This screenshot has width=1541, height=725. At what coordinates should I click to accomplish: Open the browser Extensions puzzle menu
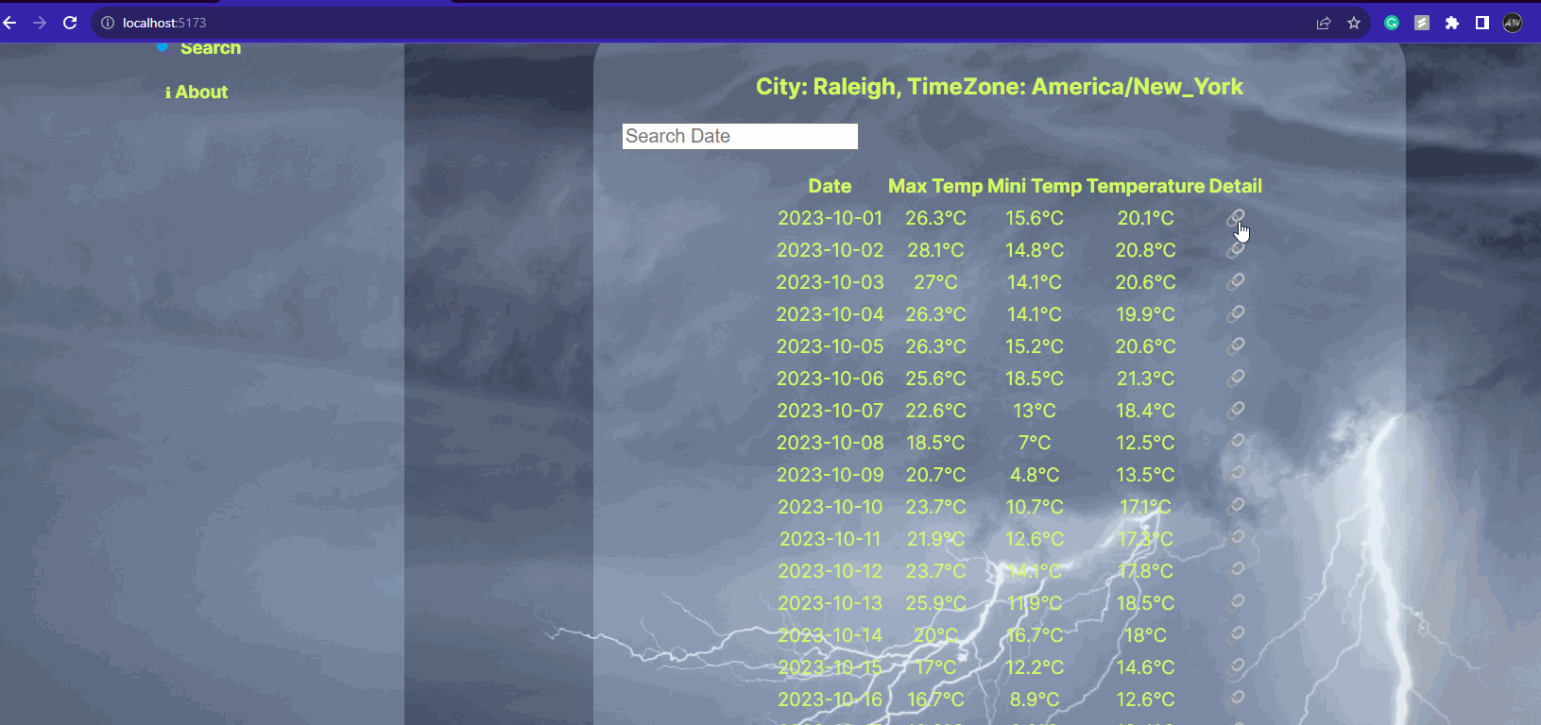(1452, 23)
